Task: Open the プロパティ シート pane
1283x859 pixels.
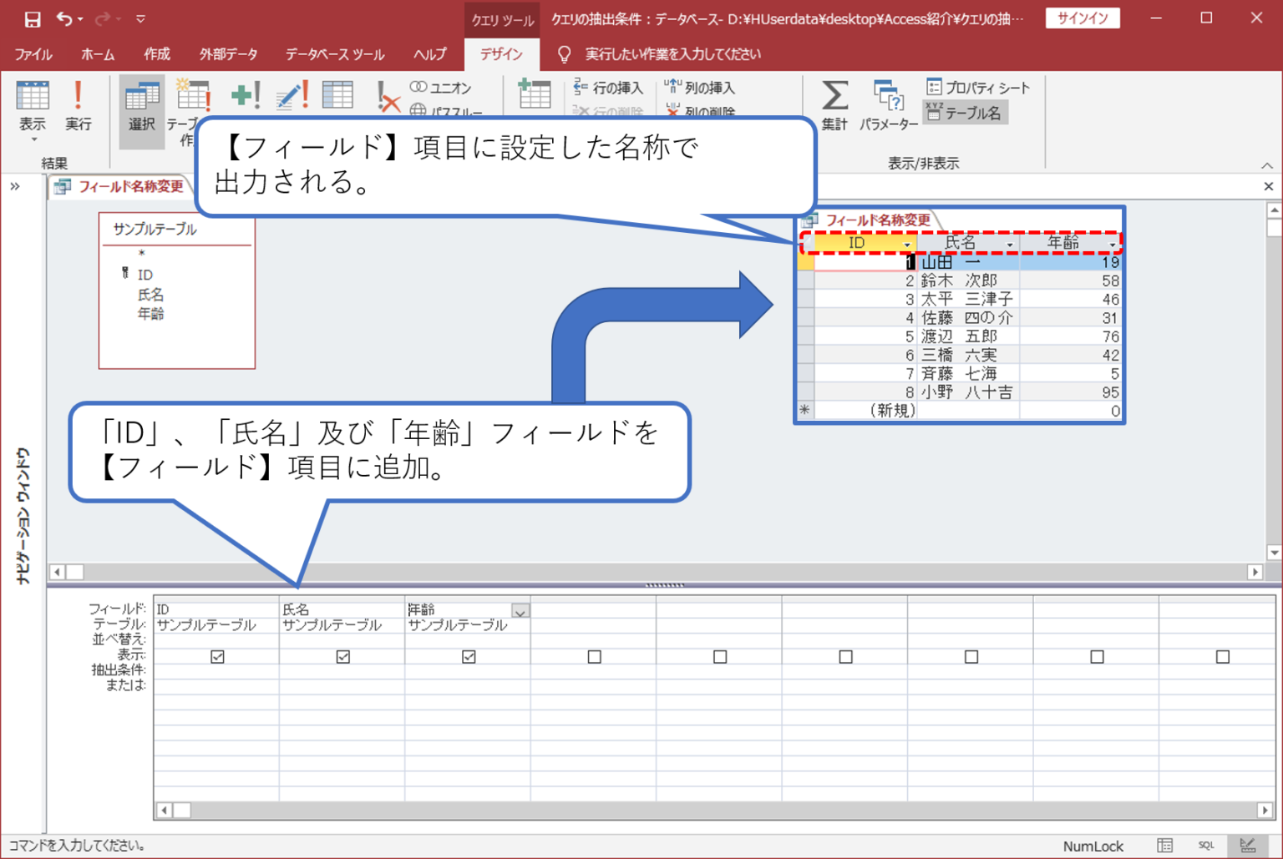Action: 978,88
